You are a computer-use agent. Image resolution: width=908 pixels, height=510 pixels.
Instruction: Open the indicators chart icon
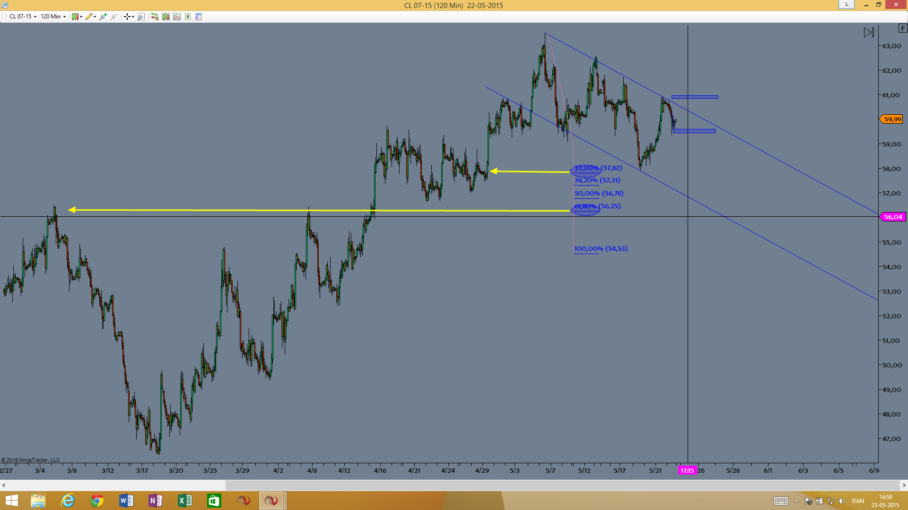tap(177, 17)
